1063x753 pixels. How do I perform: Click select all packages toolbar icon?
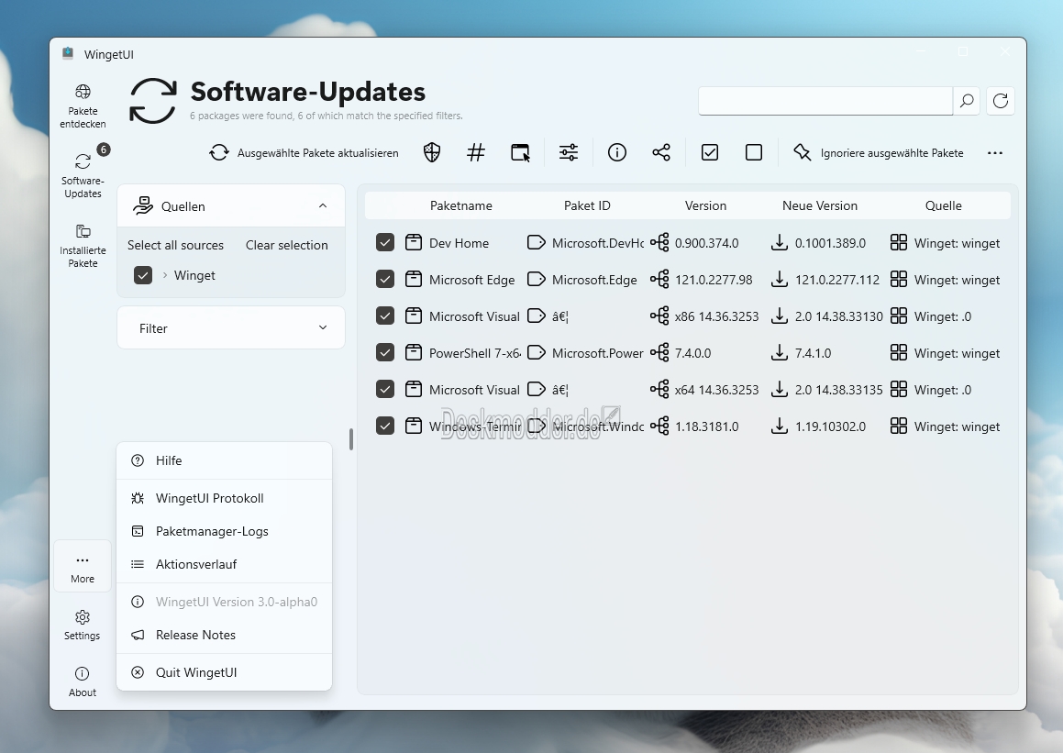pos(710,152)
